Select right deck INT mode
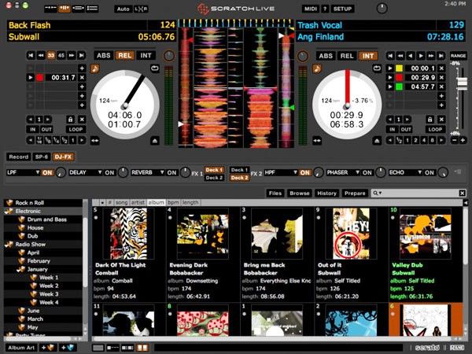Screen dimensions: 472x354 click(x=368, y=56)
